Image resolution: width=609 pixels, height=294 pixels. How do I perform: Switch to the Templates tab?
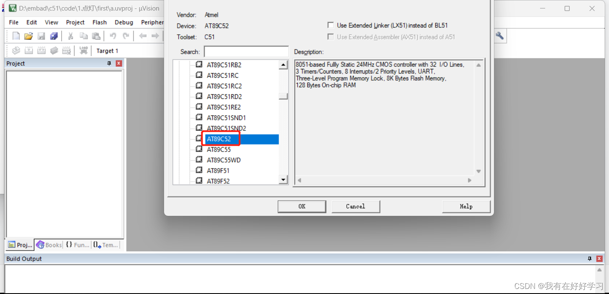tap(106, 245)
